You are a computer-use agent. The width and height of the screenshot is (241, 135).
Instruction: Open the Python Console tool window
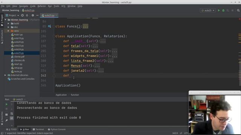pyautogui.click(x=57, y=129)
